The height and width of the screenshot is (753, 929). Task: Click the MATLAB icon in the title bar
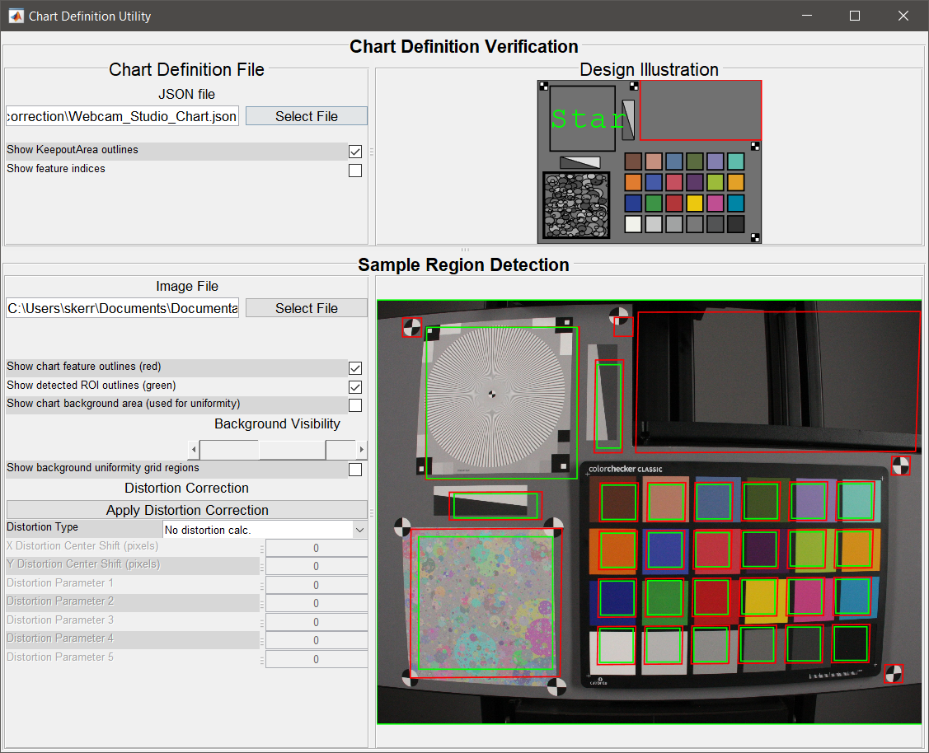point(16,16)
